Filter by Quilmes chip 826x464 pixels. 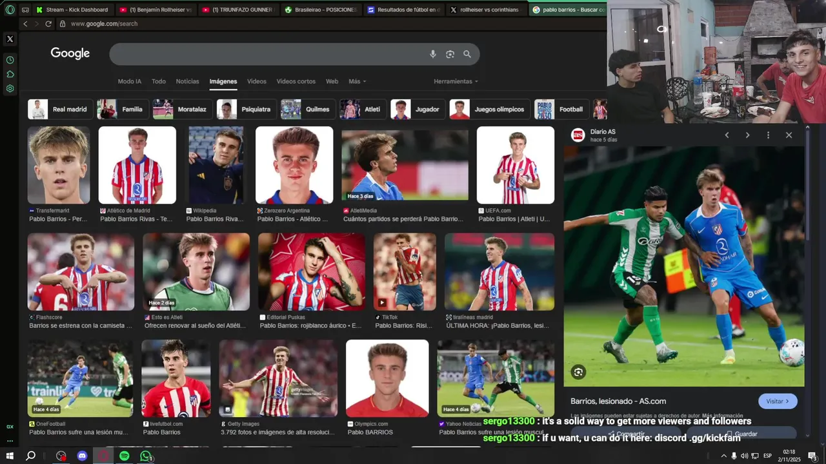tap(308, 110)
